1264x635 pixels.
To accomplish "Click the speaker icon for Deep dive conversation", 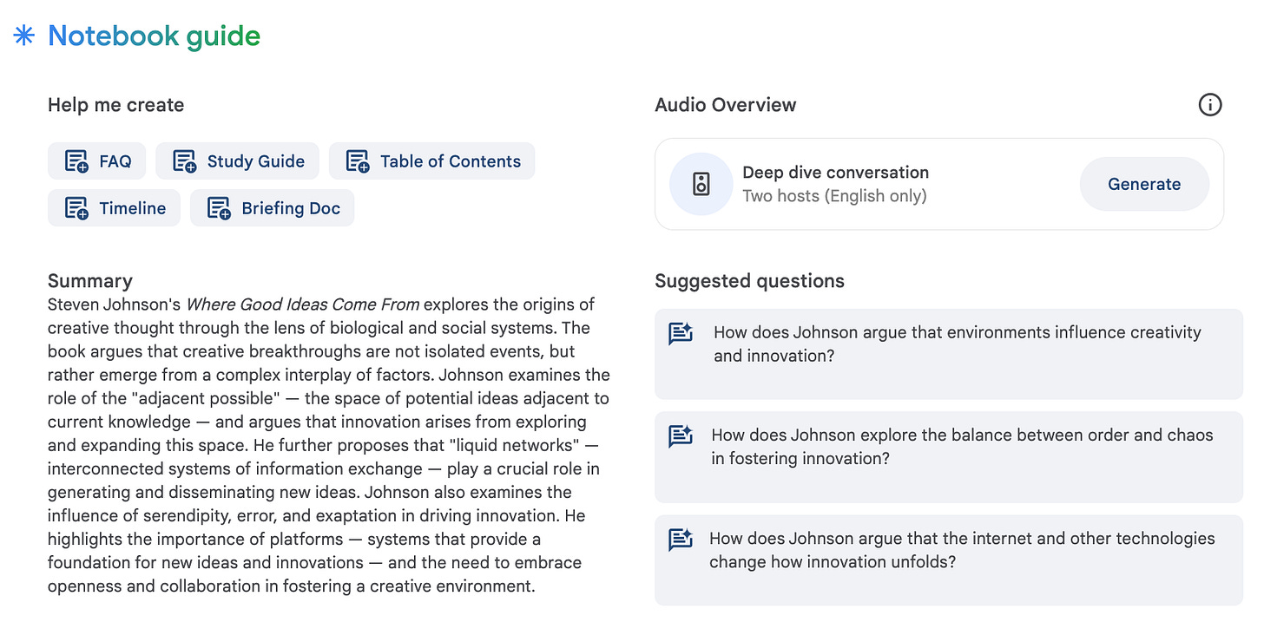I will point(701,184).
